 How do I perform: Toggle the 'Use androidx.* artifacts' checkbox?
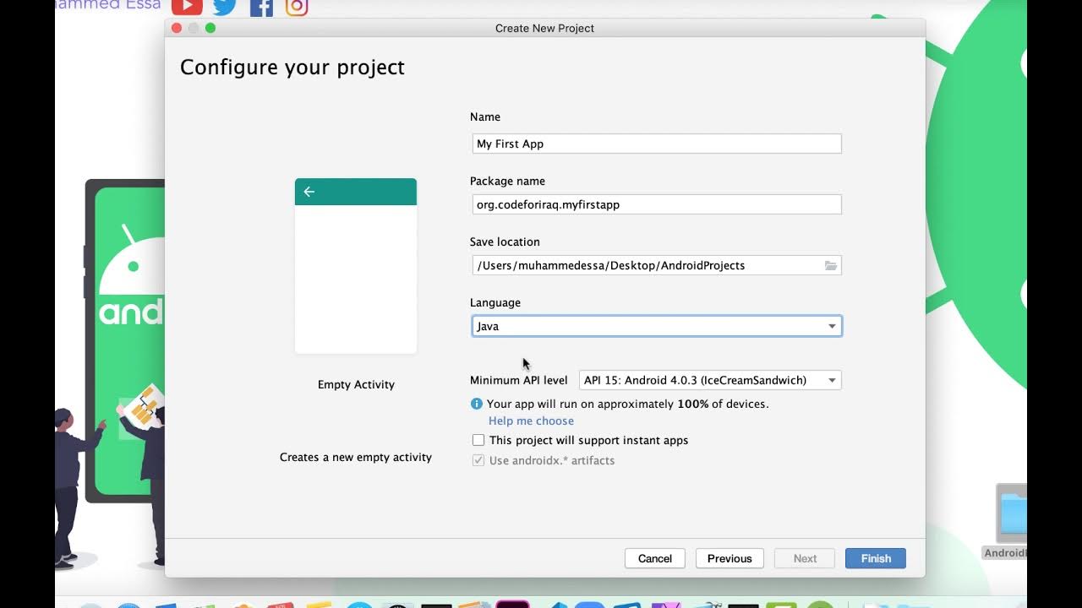478,460
